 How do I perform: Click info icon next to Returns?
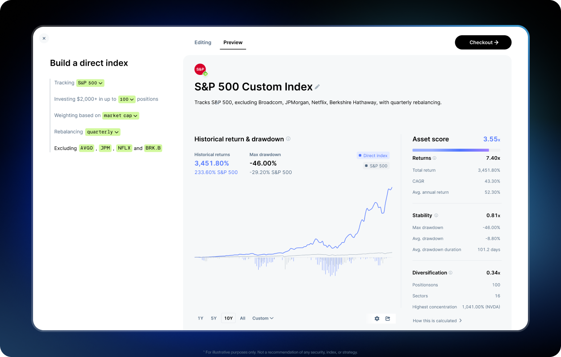click(x=435, y=158)
